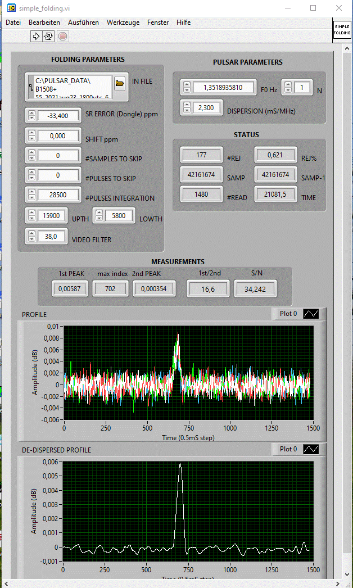Click the #READ indicator showing 1480
The width and height of the screenshot is (353, 588).
(201, 195)
